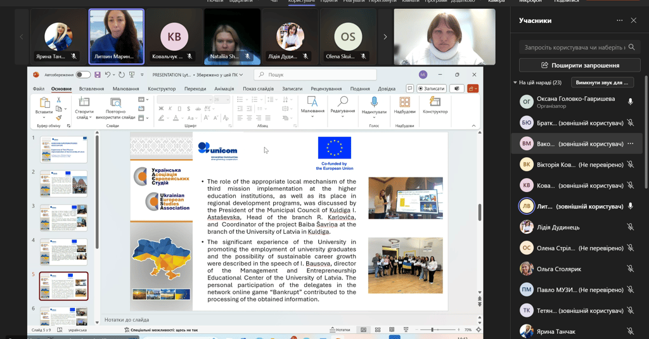Viewport: 649px width, 339px height.
Task: Switch to Вставлення tab
Action: 91,89
